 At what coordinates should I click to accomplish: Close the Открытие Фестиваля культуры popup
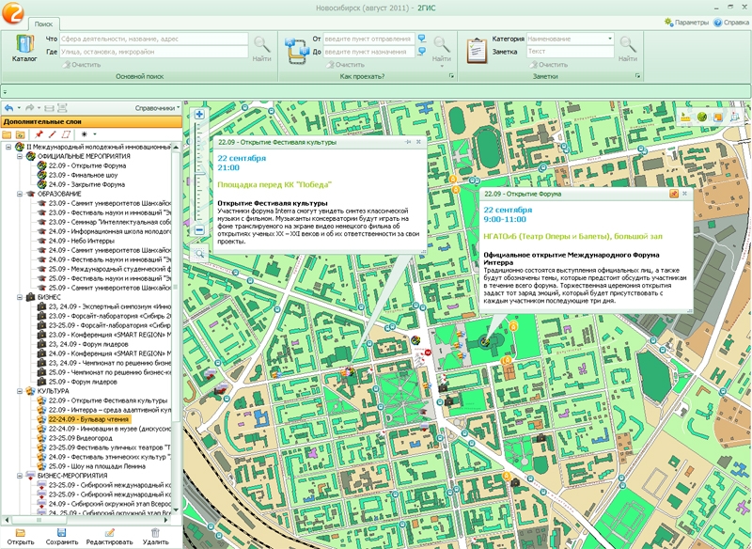point(418,142)
